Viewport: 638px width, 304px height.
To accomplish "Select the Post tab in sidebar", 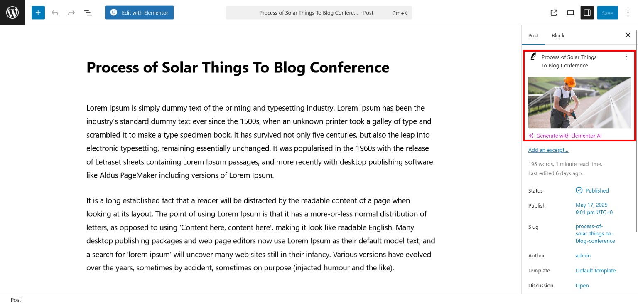I will click(533, 35).
